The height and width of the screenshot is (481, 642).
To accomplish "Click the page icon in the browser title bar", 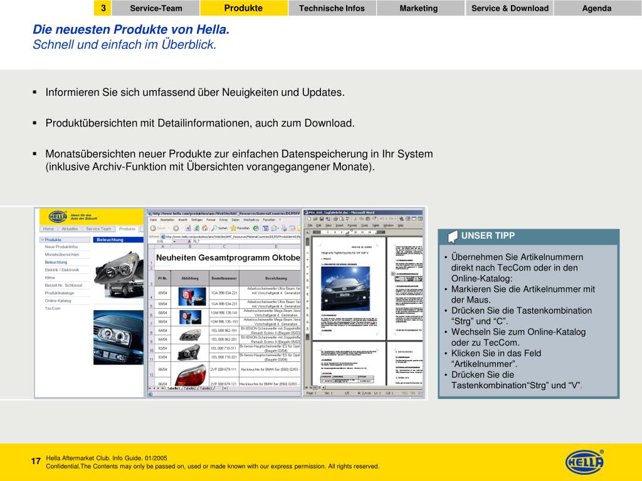I will pyautogui.click(x=150, y=213).
